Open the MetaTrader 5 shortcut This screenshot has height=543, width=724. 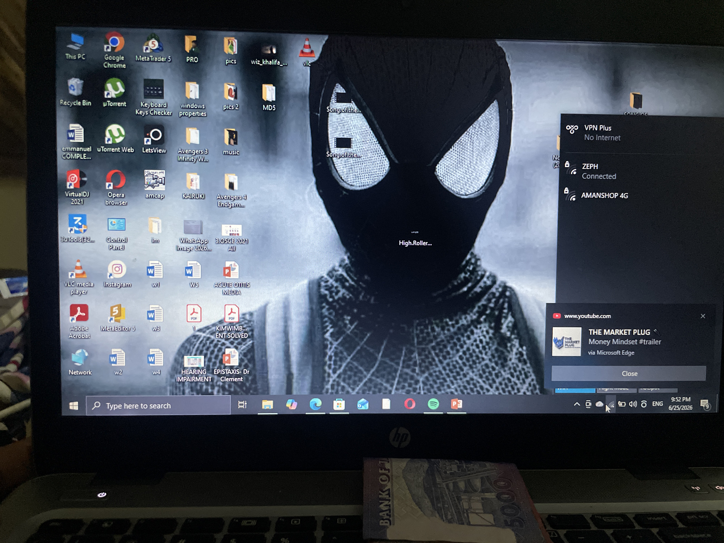point(153,48)
